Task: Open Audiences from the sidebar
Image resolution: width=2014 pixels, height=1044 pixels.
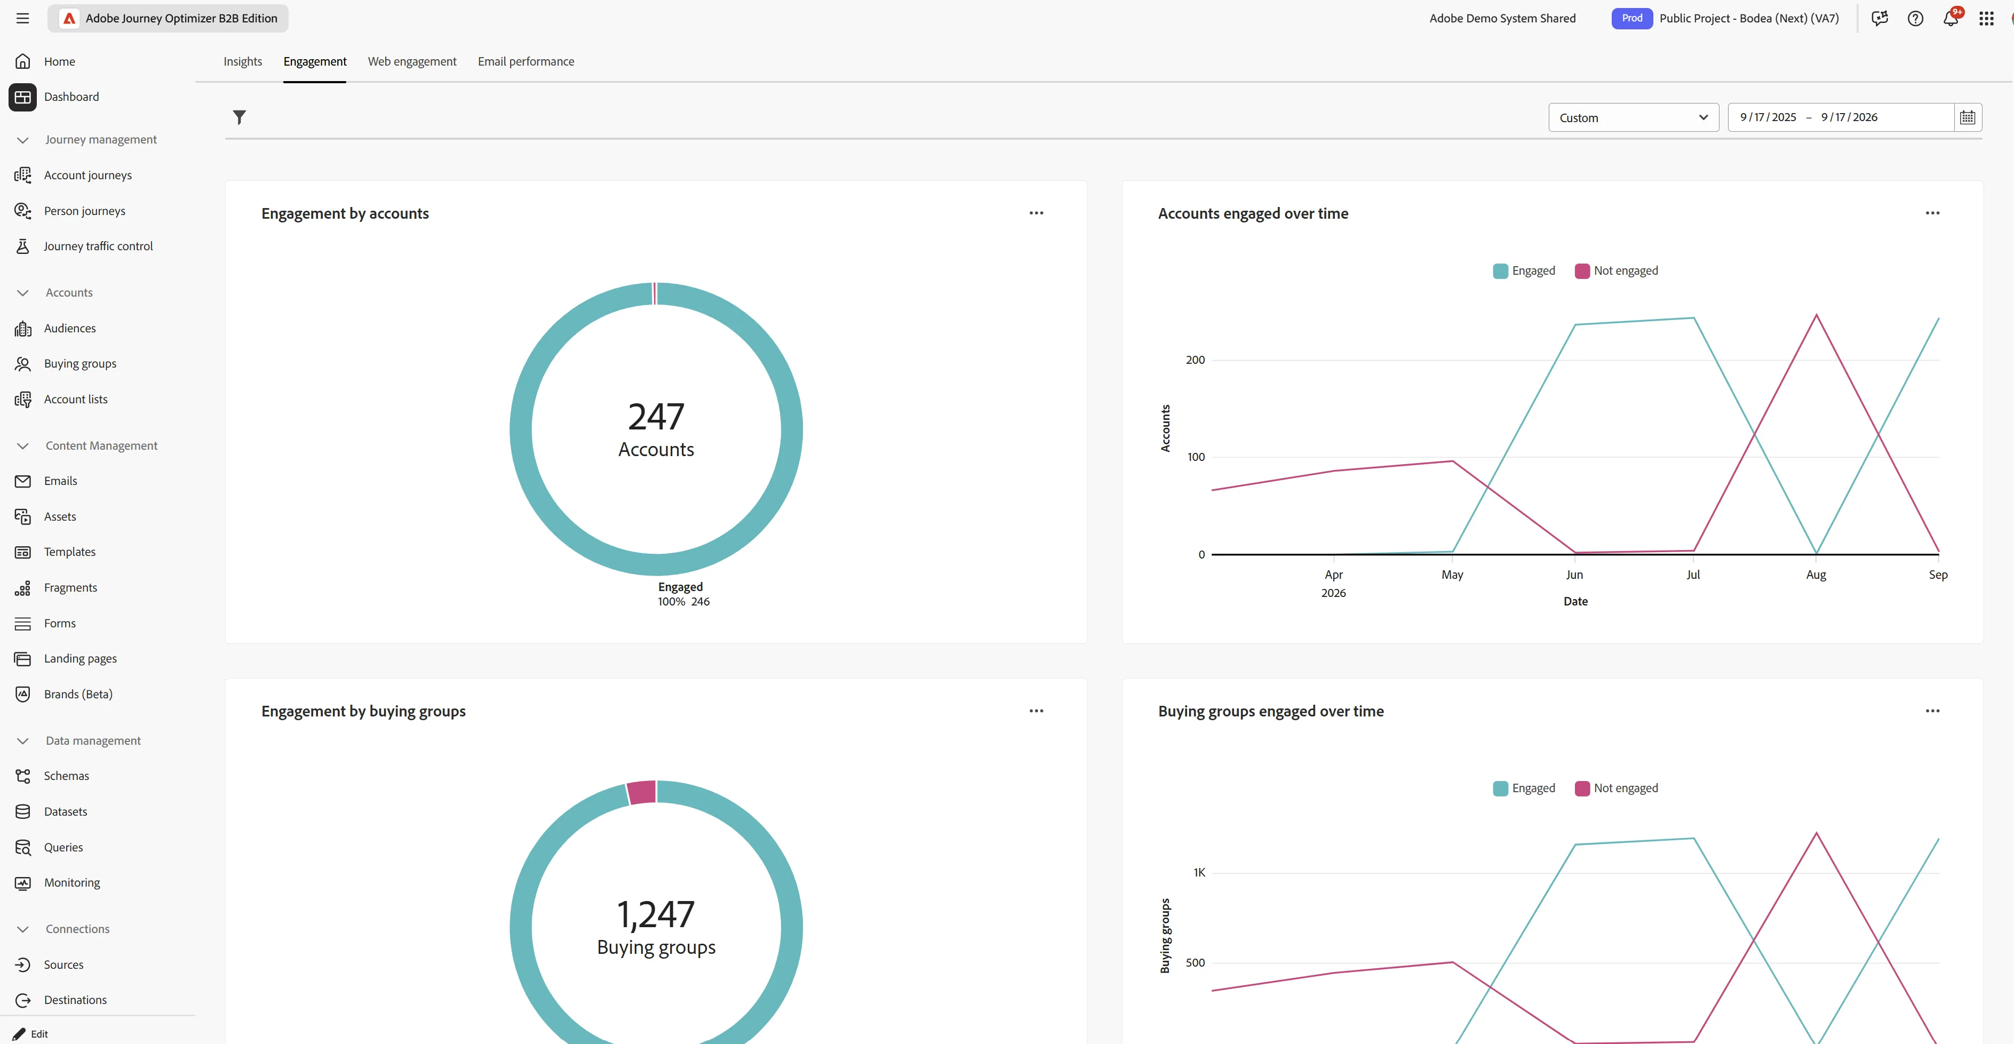Action: [x=69, y=329]
